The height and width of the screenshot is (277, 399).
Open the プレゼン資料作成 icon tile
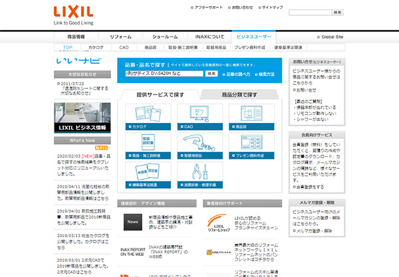click(x=251, y=143)
